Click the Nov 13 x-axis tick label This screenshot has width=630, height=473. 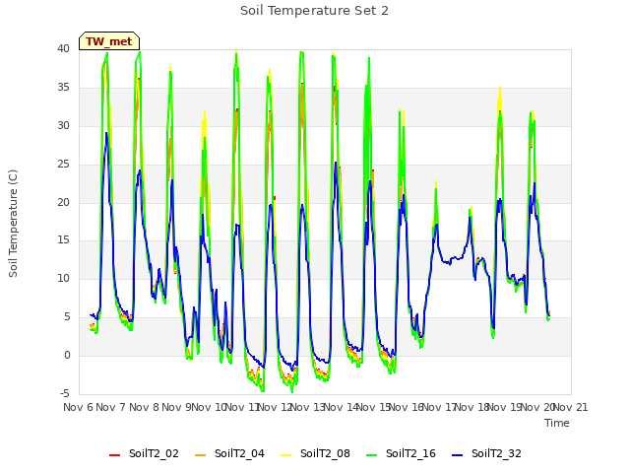click(308, 407)
